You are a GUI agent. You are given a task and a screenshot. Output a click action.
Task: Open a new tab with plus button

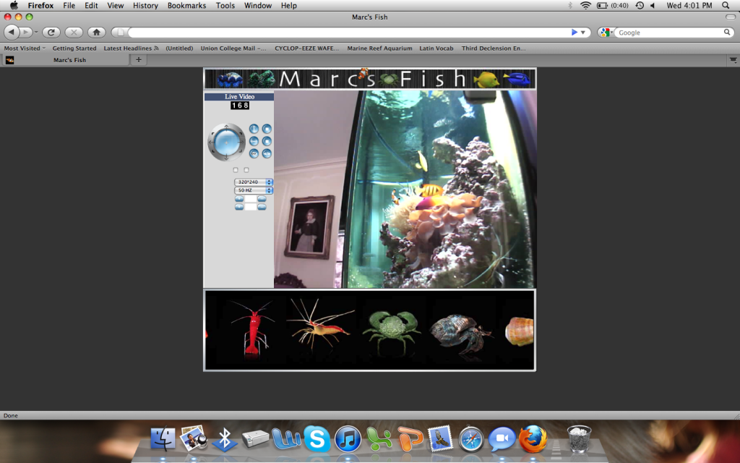pos(139,60)
